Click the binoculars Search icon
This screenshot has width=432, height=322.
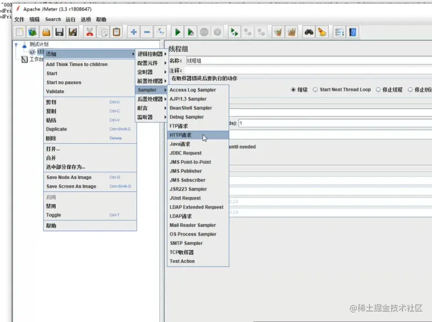point(309,32)
